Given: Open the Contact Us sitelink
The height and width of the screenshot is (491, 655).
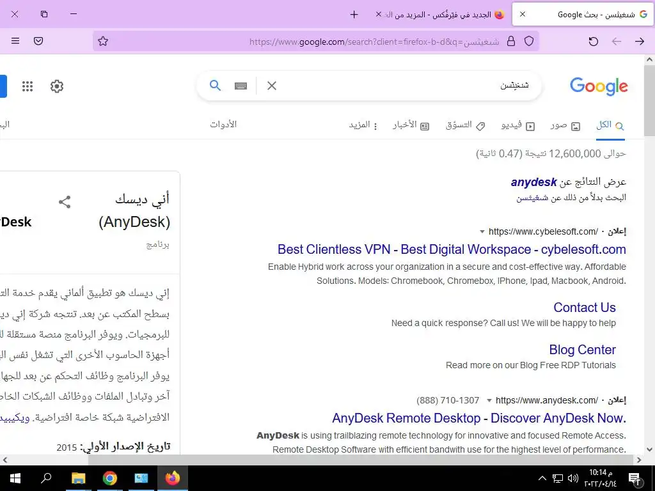Looking at the screenshot, I should point(585,308).
